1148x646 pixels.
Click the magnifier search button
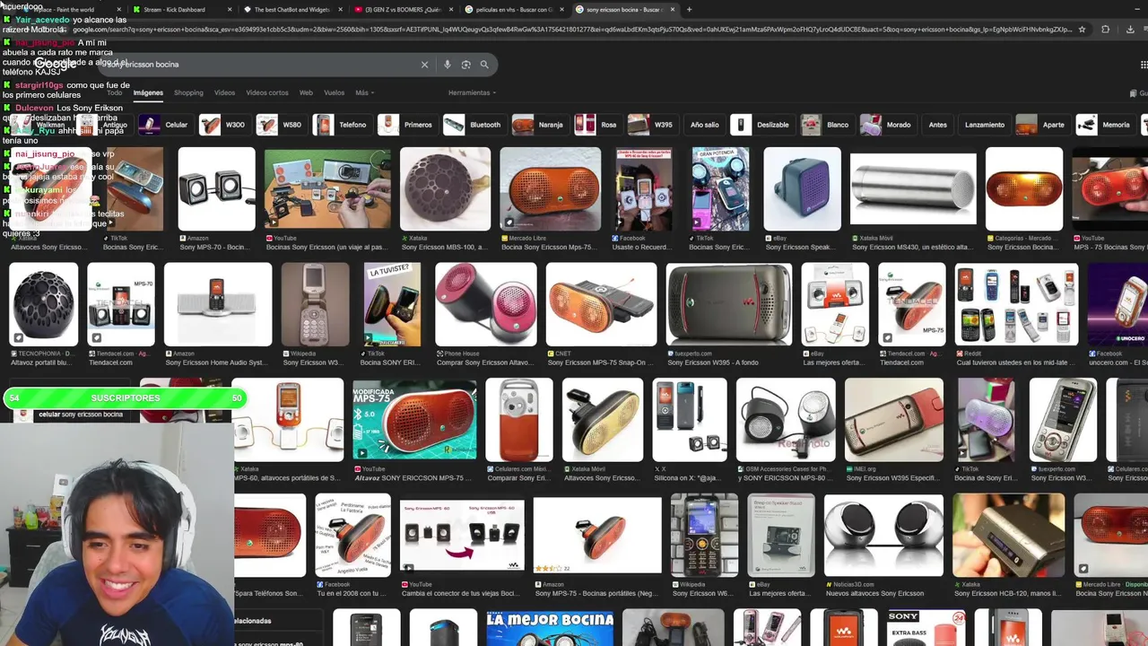(x=484, y=65)
